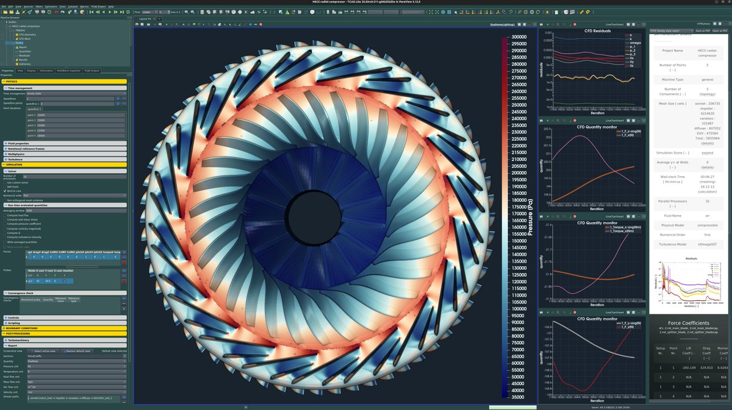Open the TCAE Project menu

click(x=98, y=6)
